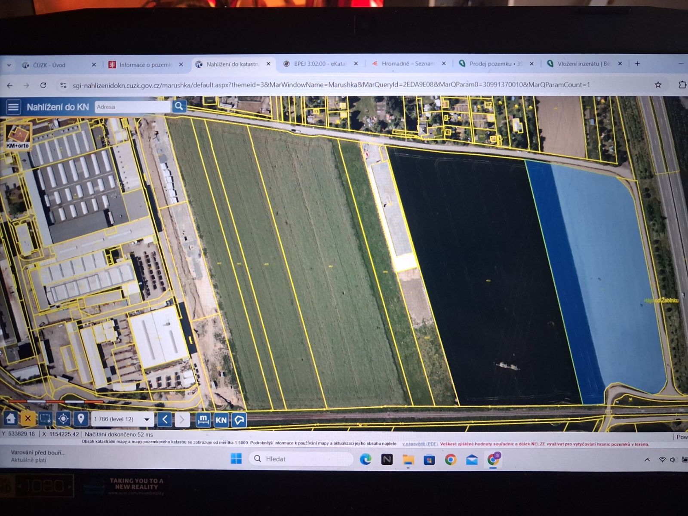
Task: Reload the current page
Action: (x=43, y=85)
